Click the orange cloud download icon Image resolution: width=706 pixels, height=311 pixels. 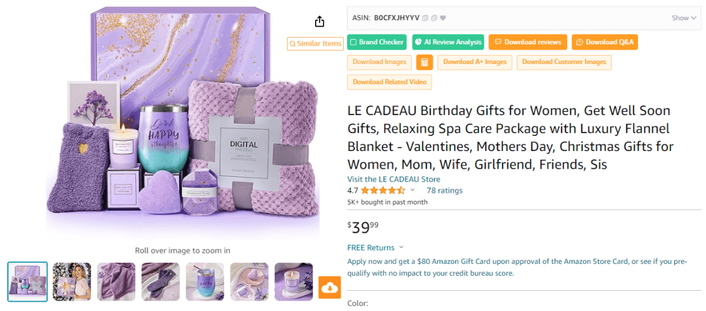click(x=330, y=287)
